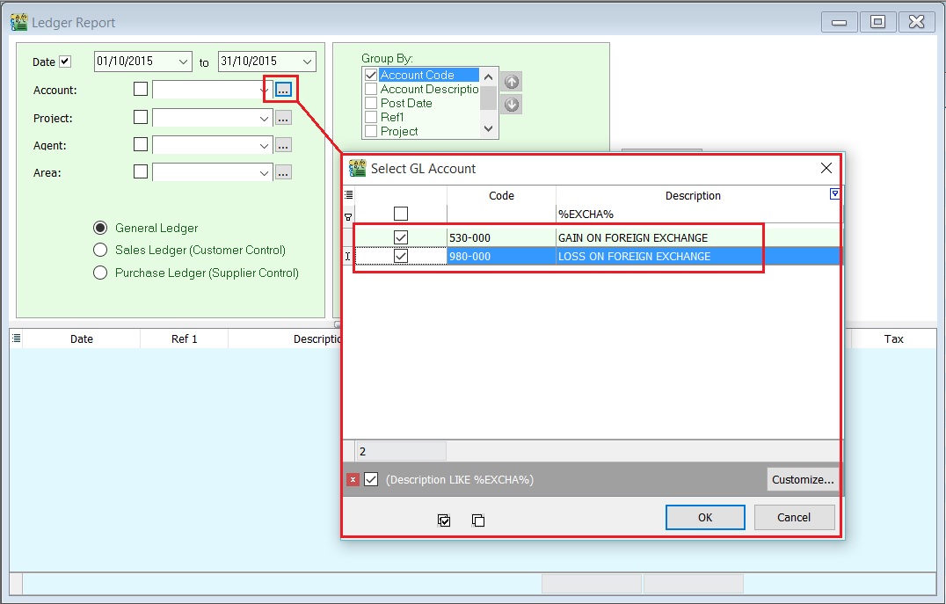Image resolution: width=946 pixels, height=604 pixels.
Task: Open the Agent browse ellipsis button
Action: 283,146
